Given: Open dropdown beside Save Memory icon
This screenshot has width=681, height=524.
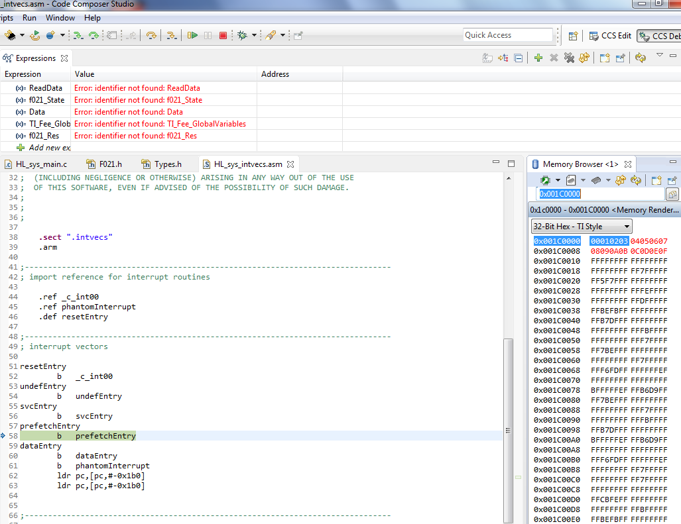Looking at the screenshot, I should click(584, 180).
